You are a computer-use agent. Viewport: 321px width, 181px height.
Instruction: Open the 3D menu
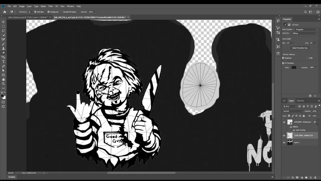click(56, 6)
